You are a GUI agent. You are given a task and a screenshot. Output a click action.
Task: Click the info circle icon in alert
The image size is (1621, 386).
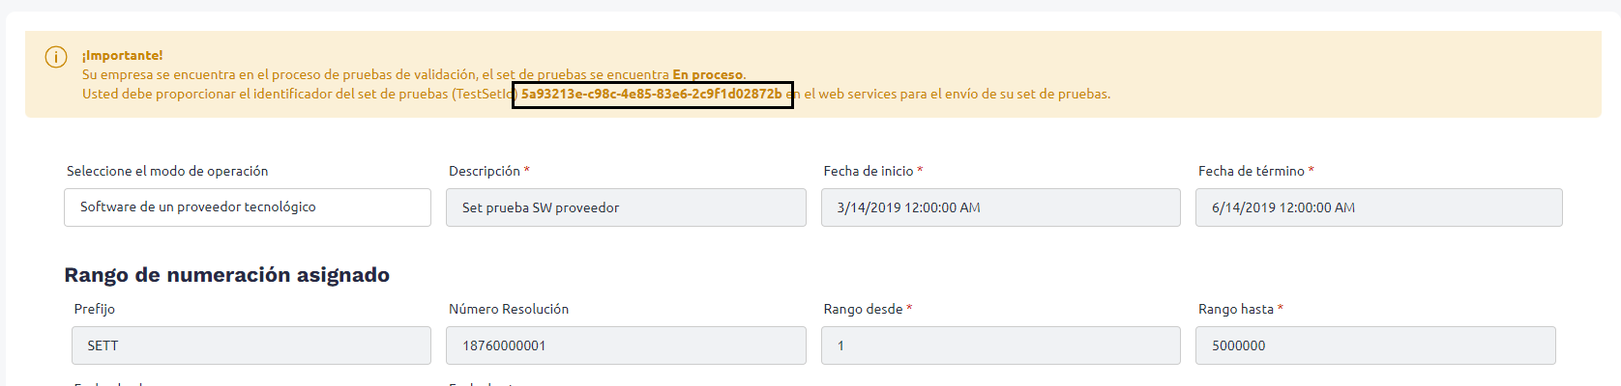tap(56, 57)
